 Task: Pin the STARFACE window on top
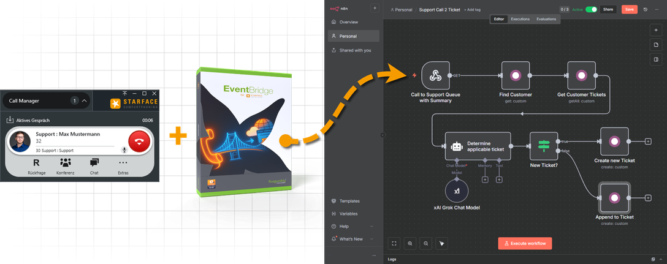[x=124, y=93]
